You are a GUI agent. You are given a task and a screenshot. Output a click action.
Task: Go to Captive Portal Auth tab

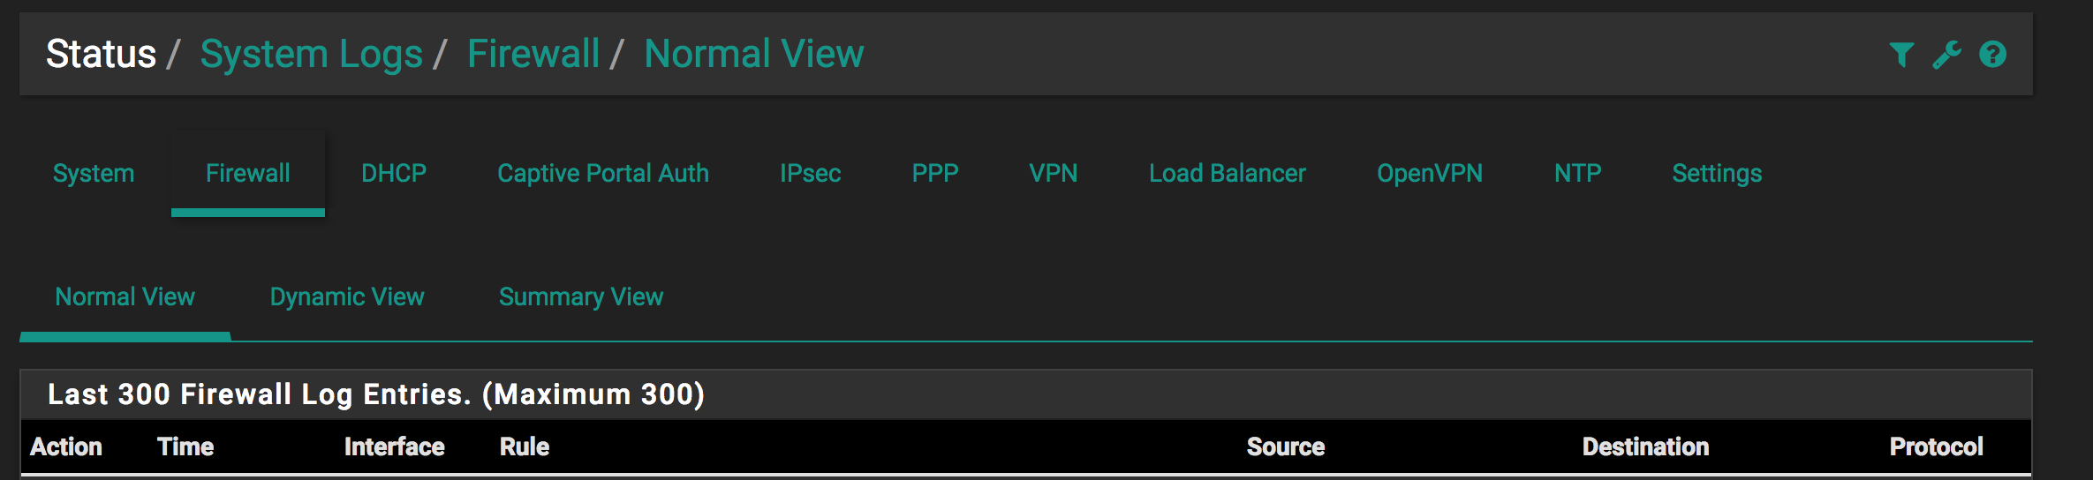pyautogui.click(x=603, y=173)
